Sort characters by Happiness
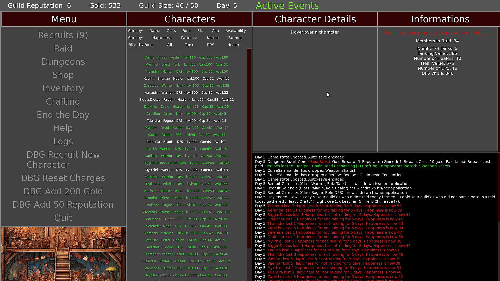This screenshot has width=500, height=281. pyautogui.click(x=162, y=38)
